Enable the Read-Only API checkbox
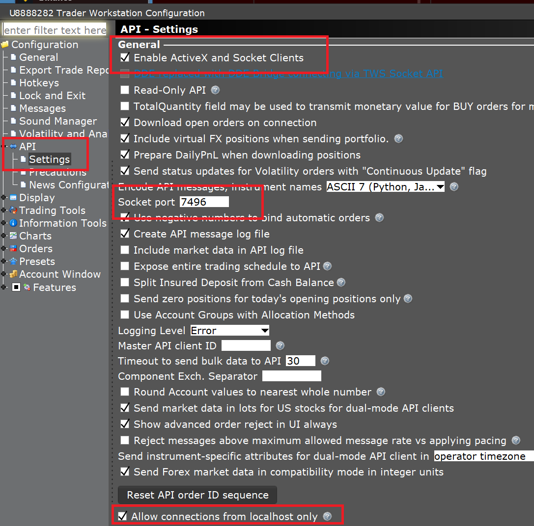 click(125, 90)
